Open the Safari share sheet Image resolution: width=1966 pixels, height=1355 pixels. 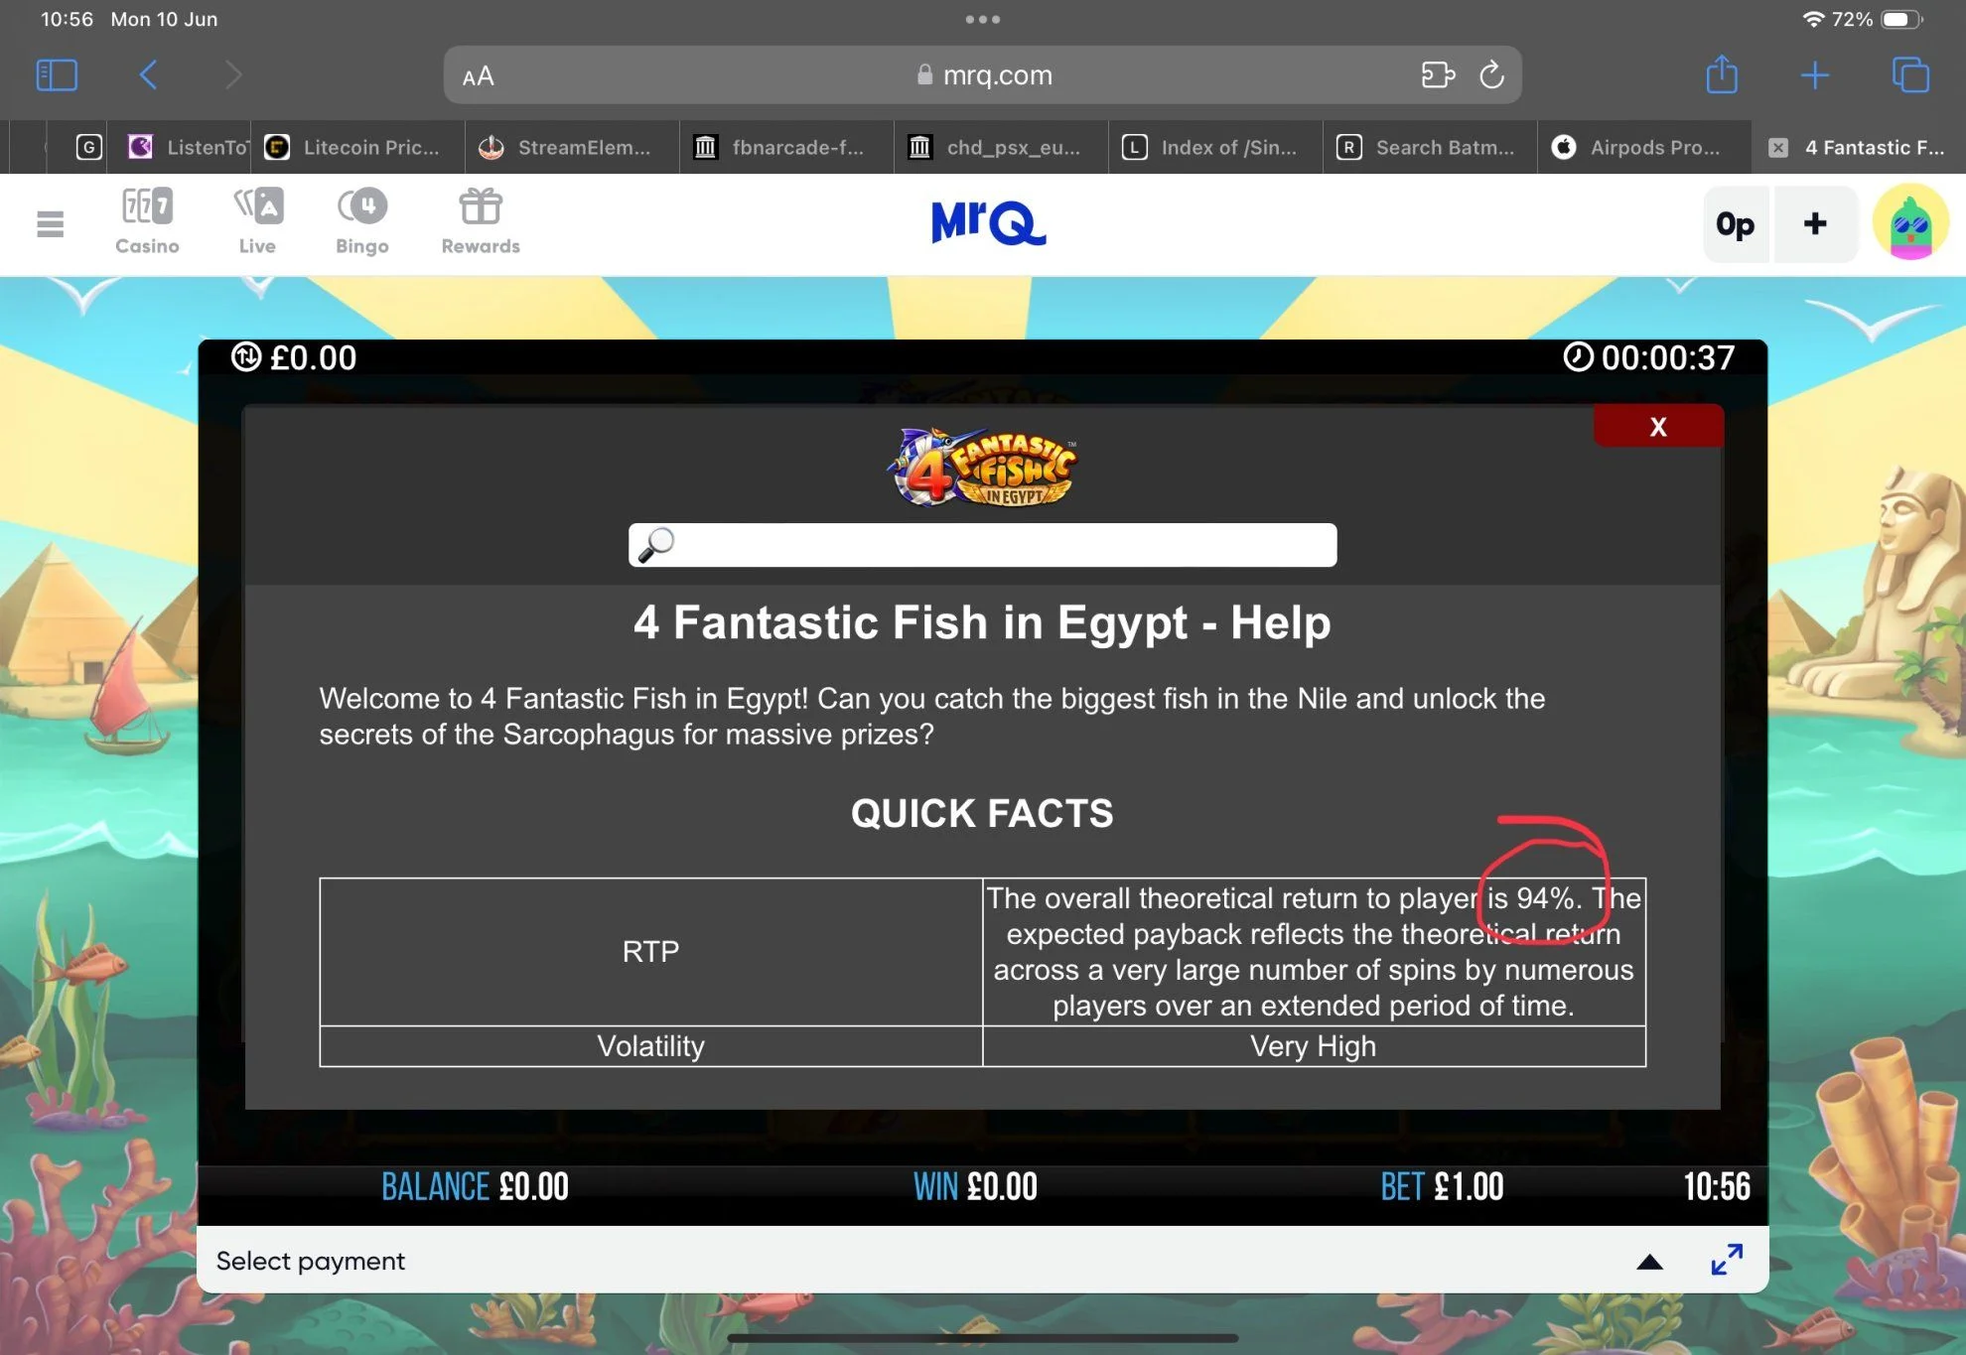click(x=1722, y=74)
